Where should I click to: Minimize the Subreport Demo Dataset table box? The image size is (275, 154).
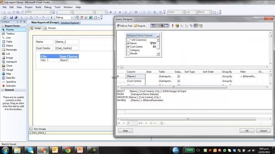(158, 36)
